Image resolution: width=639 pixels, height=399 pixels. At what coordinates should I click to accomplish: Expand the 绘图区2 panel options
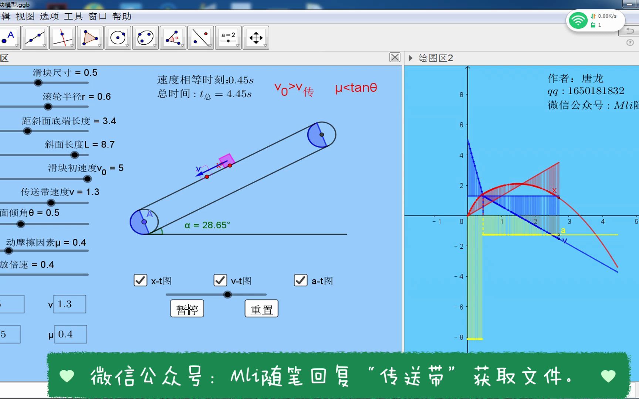tap(410, 58)
